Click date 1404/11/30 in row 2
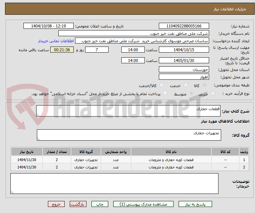The width and height of the screenshot is (255, 213). click(x=27, y=167)
